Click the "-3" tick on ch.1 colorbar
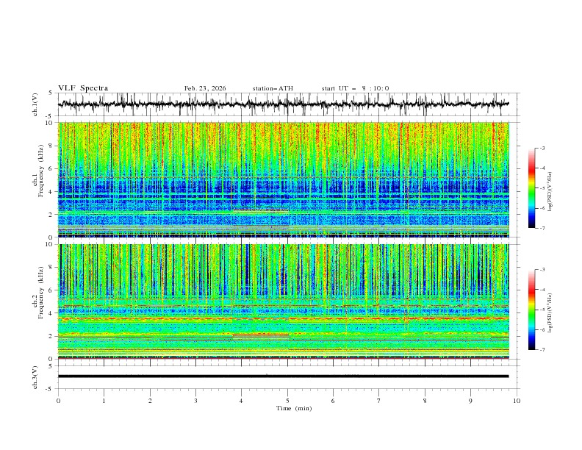582x450 pixels. [542, 148]
